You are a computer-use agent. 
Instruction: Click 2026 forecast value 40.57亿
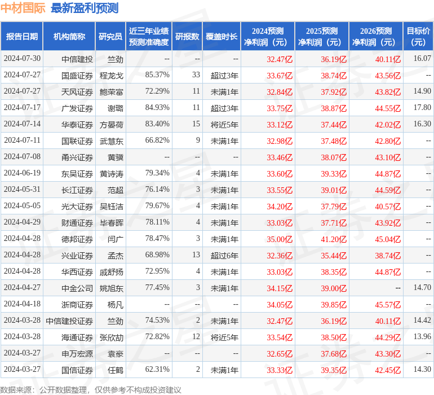click(x=388, y=207)
